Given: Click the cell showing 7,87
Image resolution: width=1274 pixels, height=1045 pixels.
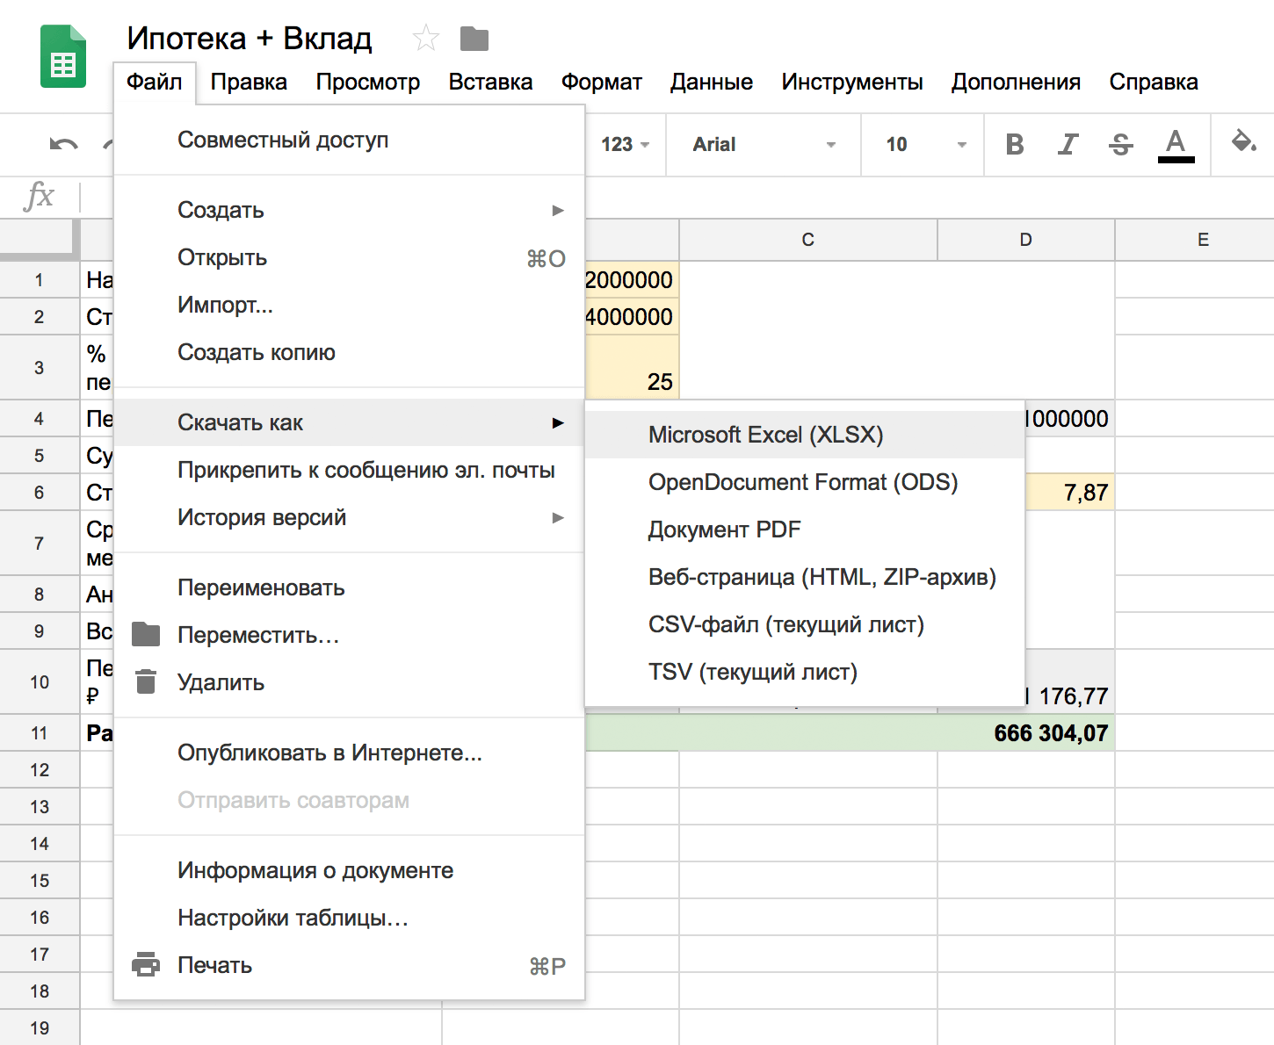Looking at the screenshot, I should click(x=1070, y=492).
